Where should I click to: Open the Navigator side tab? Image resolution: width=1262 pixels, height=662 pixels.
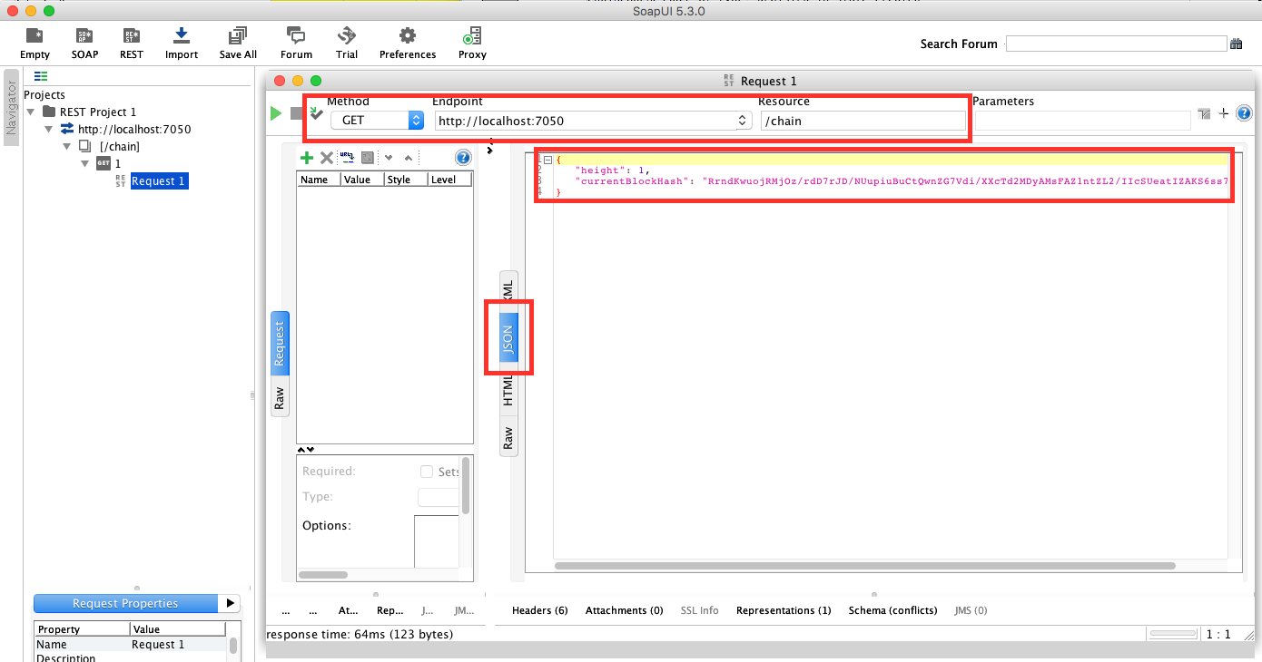(x=12, y=109)
